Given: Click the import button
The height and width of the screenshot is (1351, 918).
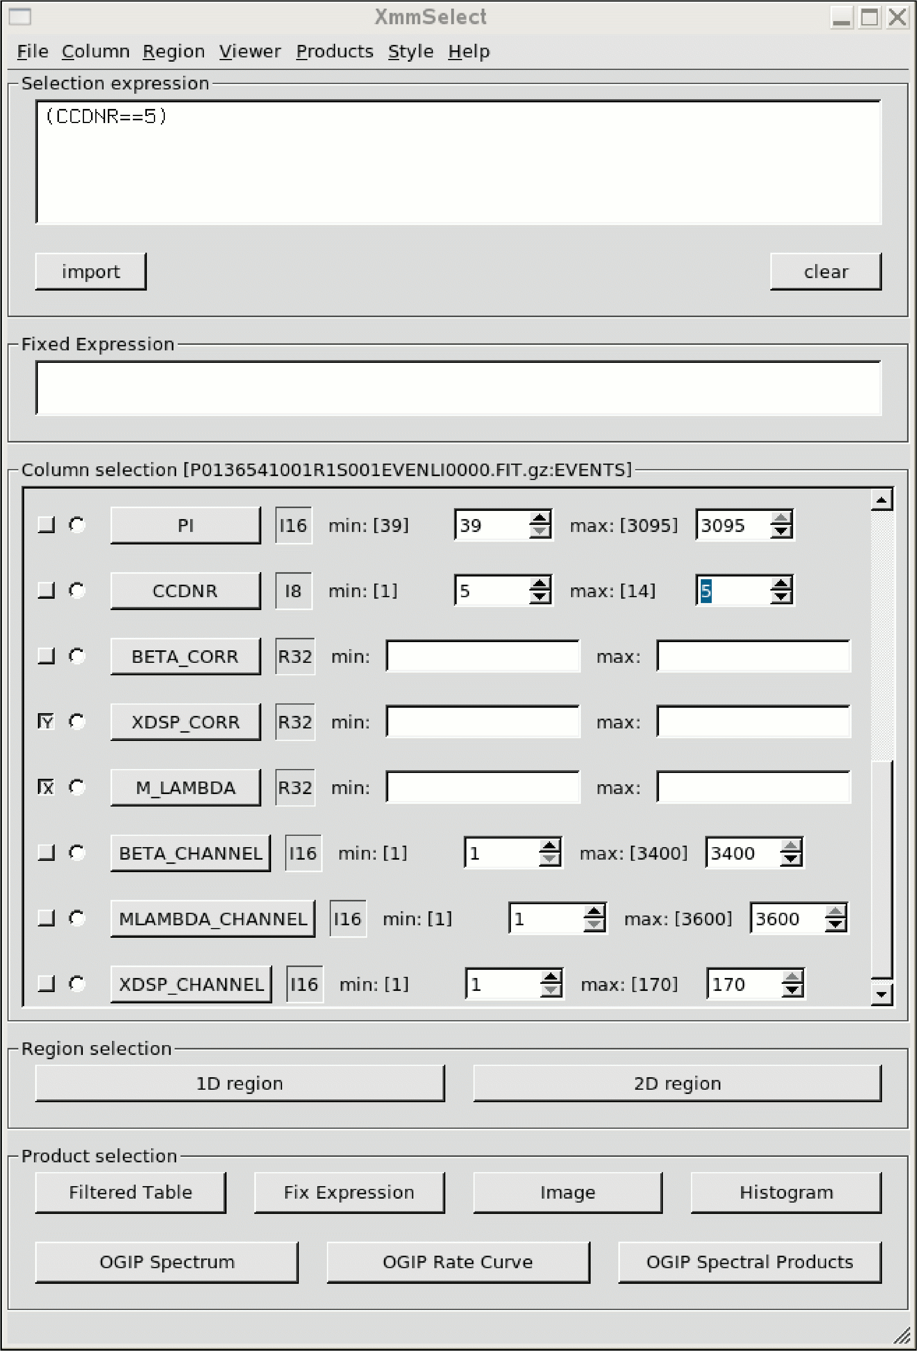Looking at the screenshot, I should 91,271.
